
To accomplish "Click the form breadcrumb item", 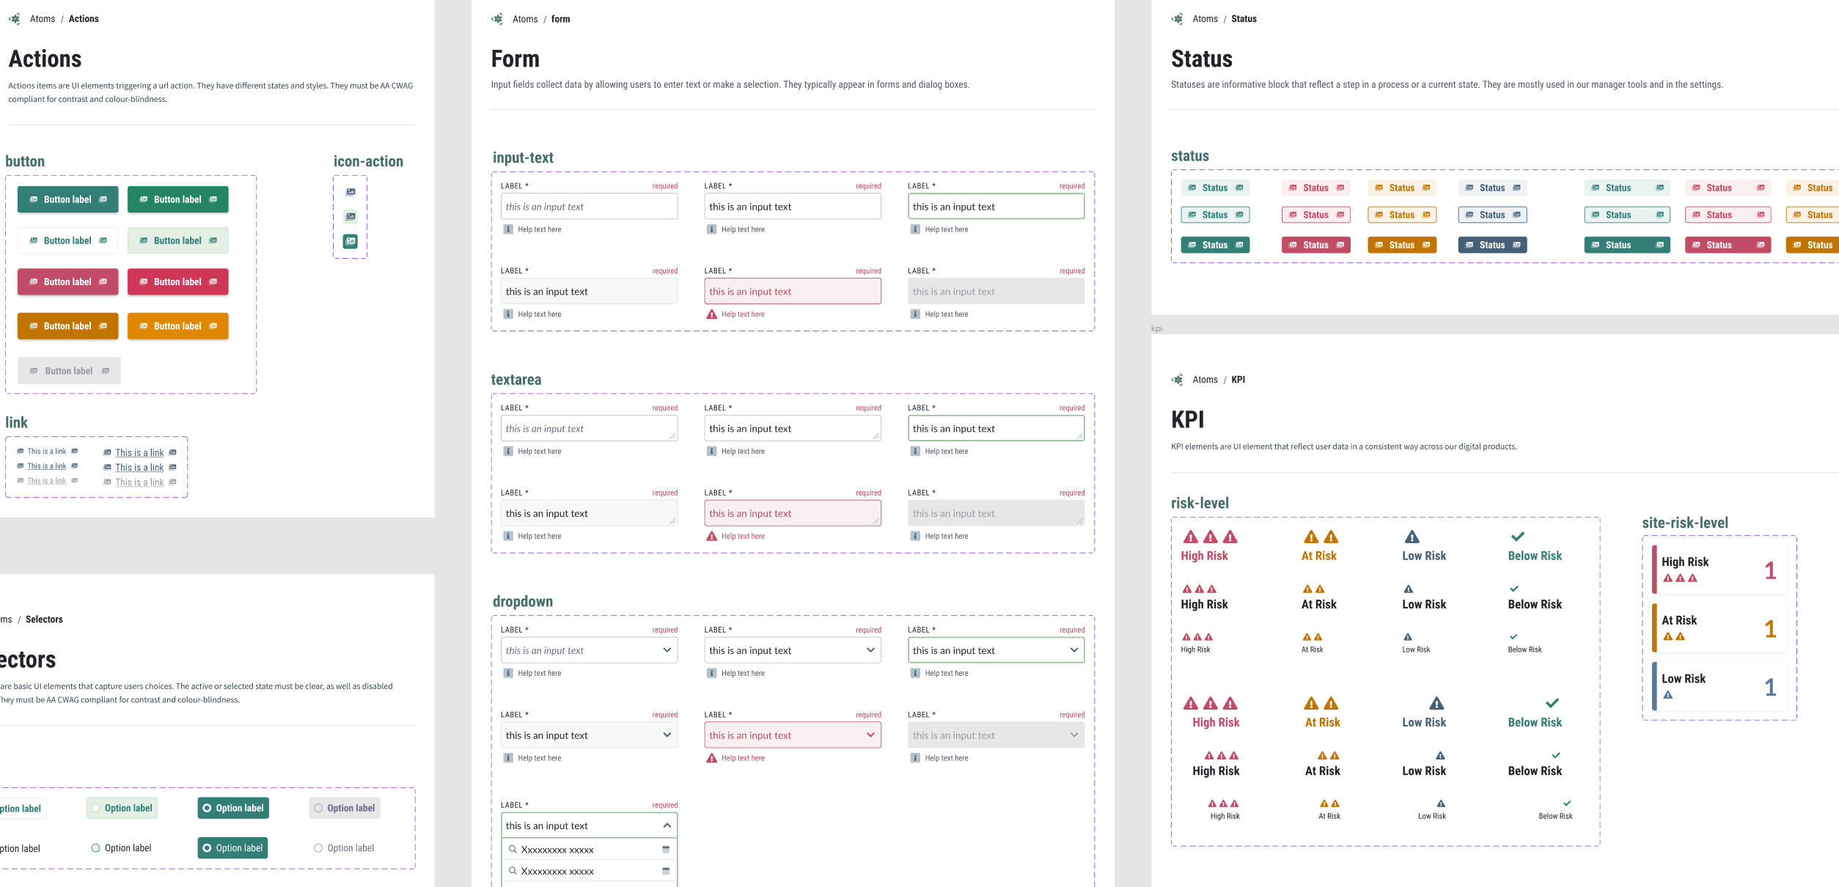I will click(x=560, y=18).
